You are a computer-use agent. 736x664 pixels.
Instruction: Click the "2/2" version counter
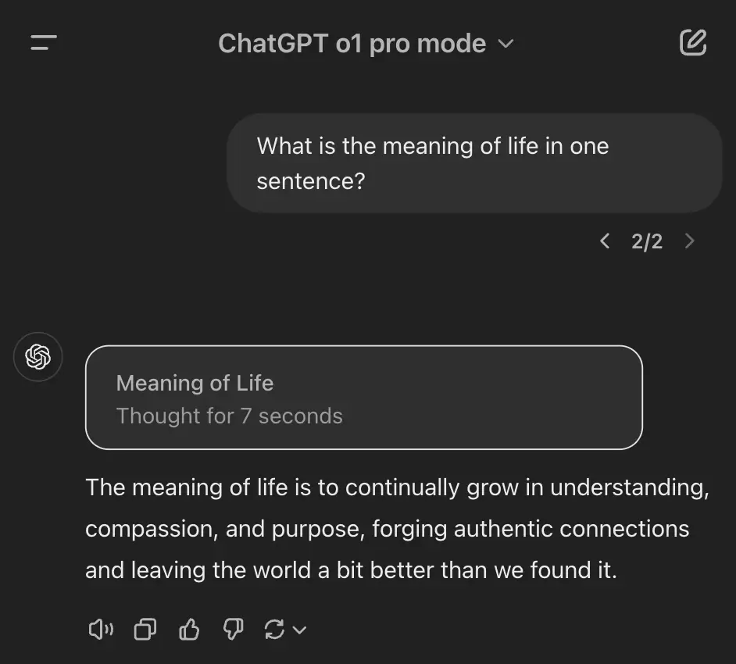647,241
